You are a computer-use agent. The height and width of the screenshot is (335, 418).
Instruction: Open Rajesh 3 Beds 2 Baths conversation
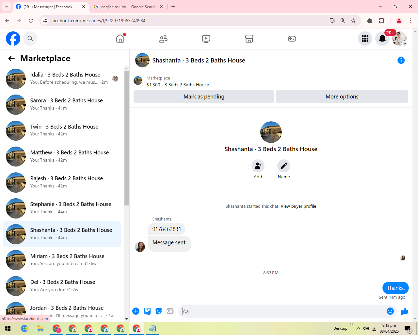point(62,182)
